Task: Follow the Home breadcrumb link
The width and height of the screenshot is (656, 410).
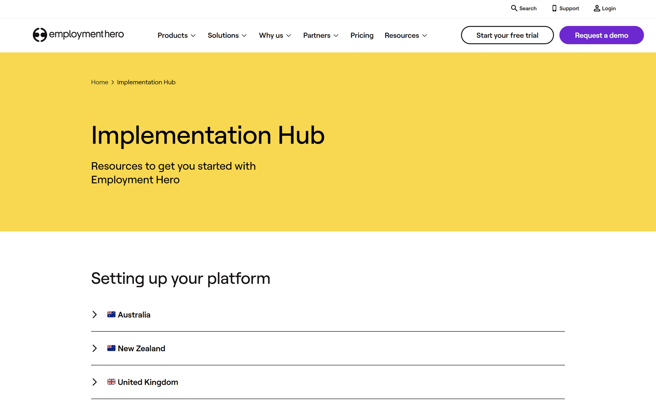Action: coord(99,82)
